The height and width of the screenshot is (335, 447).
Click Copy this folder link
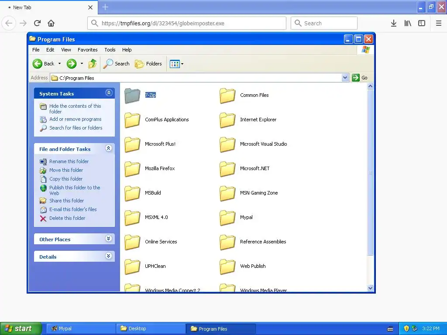click(x=66, y=179)
